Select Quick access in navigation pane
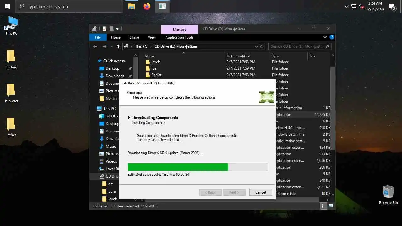 pos(114,61)
